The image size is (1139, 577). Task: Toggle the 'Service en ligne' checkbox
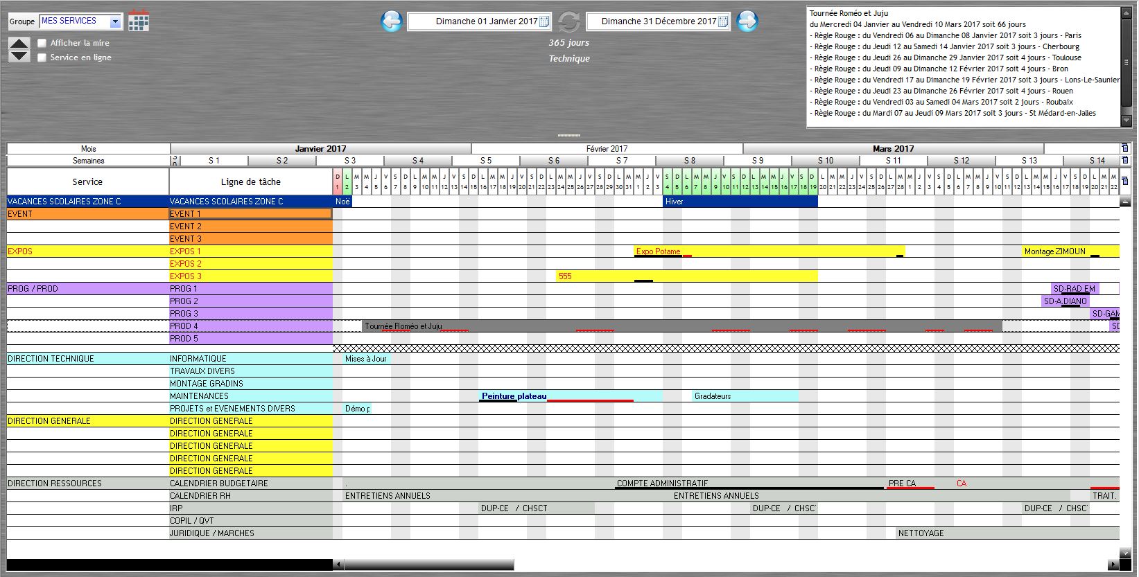coord(42,57)
